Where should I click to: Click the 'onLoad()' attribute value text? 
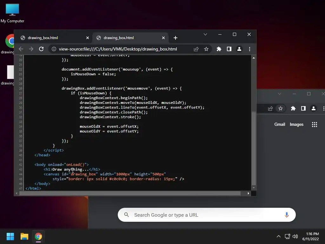tap(75, 165)
